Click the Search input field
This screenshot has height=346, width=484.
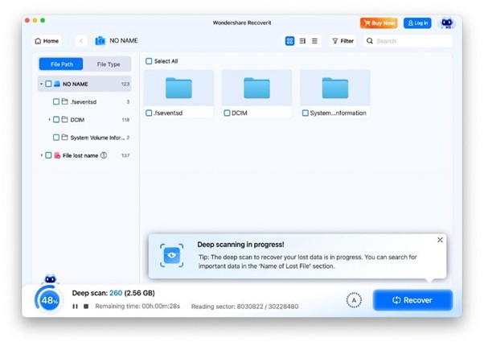click(x=410, y=41)
